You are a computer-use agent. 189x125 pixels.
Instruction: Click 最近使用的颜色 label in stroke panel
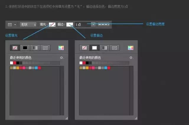[90, 58]
